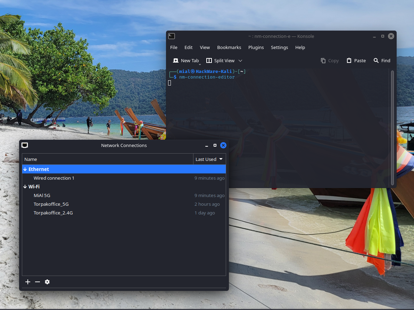Collapse the Wi-Fi group arrow
This screenshot has height=310, width=414.
25,187
